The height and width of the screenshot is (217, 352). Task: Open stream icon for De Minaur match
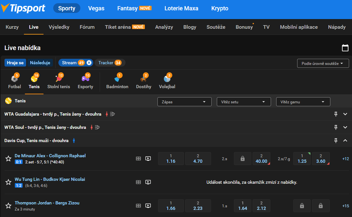tap(148, 159)
